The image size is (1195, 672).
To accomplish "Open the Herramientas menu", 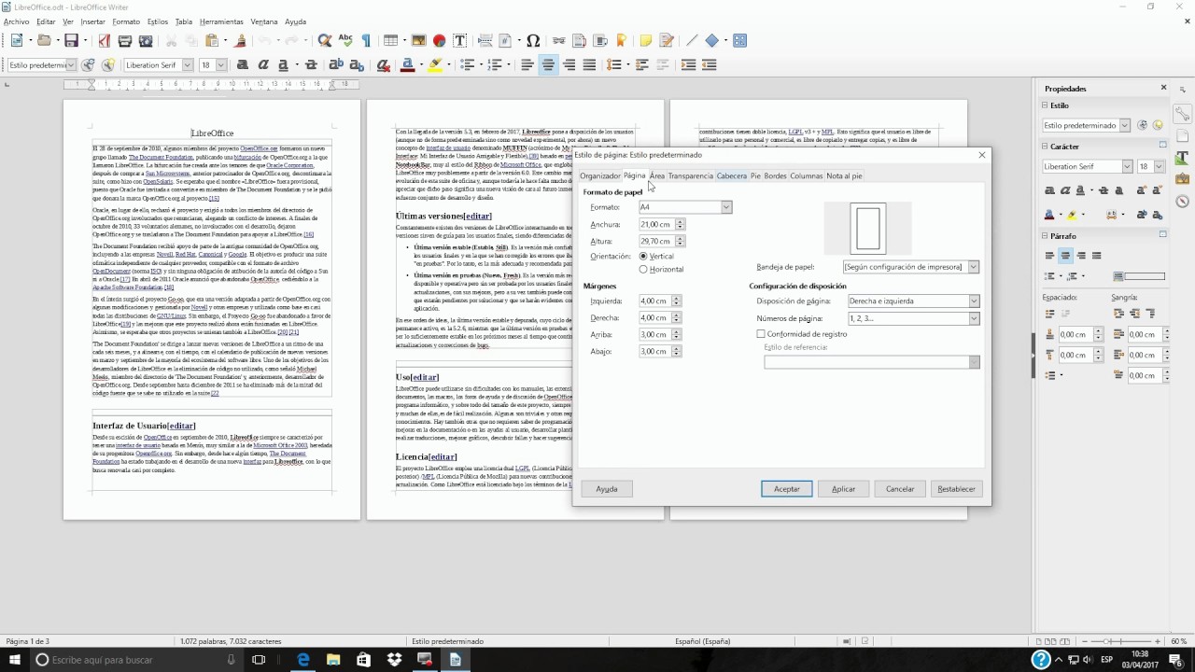I will (221, 21).
